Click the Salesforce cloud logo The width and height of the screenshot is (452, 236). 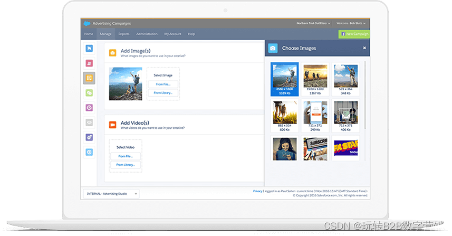pos(87,23)
